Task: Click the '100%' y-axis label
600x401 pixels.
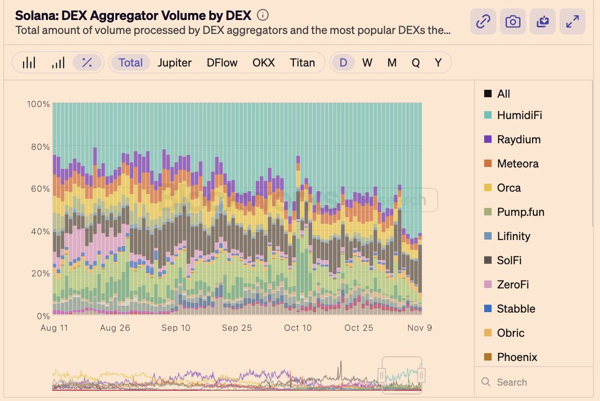Action: [38, 104]
